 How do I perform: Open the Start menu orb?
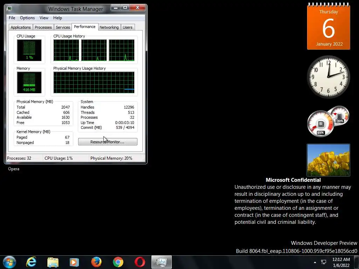pos(9,262)
